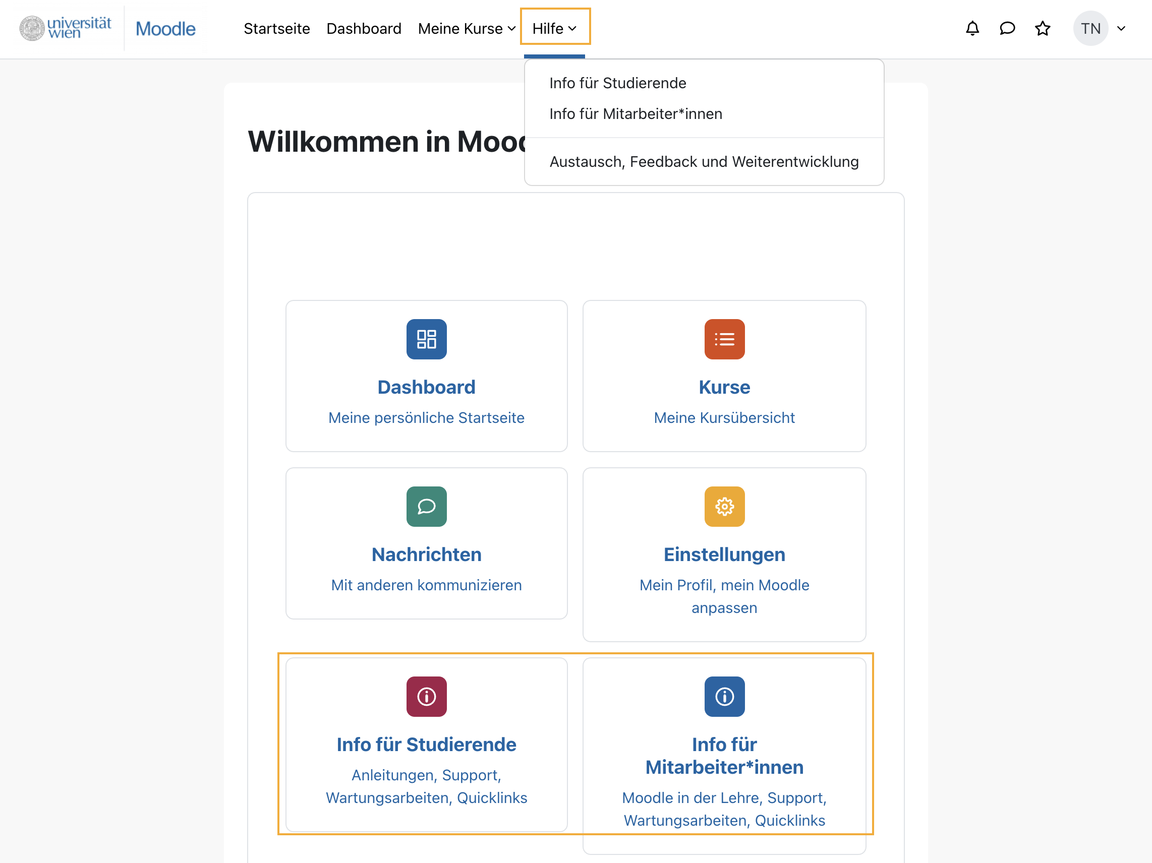Click 'Meine persönliche Startseite' text
1152x863 pixels.
point(426,417)
